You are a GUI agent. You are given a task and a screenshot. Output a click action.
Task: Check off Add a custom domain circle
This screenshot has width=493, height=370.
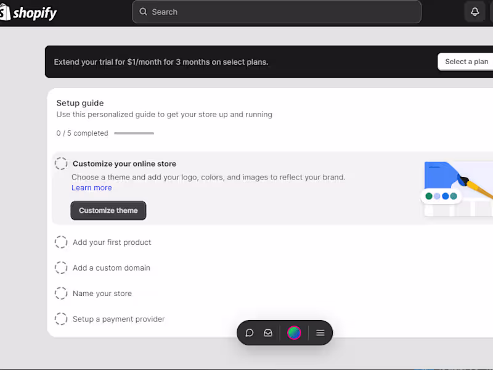tap(61, 268)
